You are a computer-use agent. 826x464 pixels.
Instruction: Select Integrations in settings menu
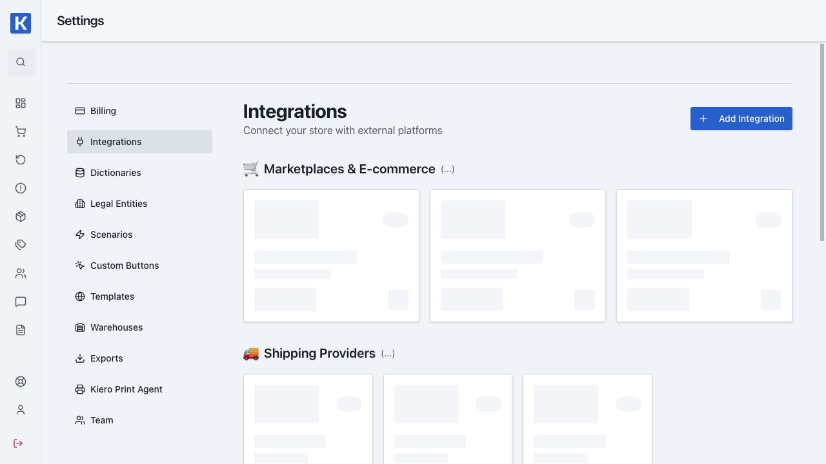click(139, 142)
